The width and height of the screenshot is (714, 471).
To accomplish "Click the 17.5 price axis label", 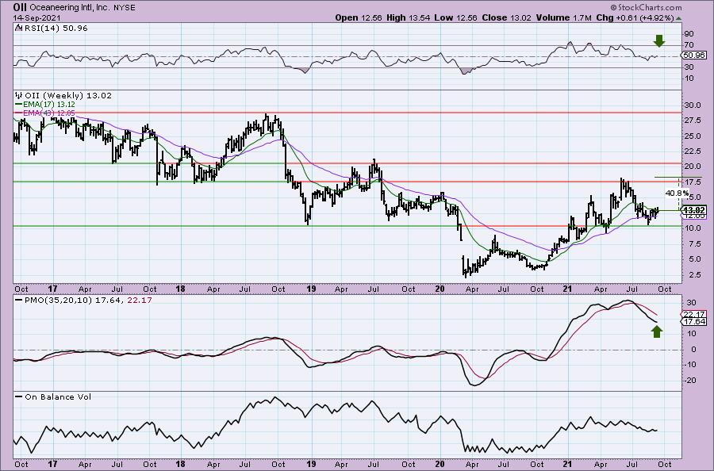I will point(693,182).
